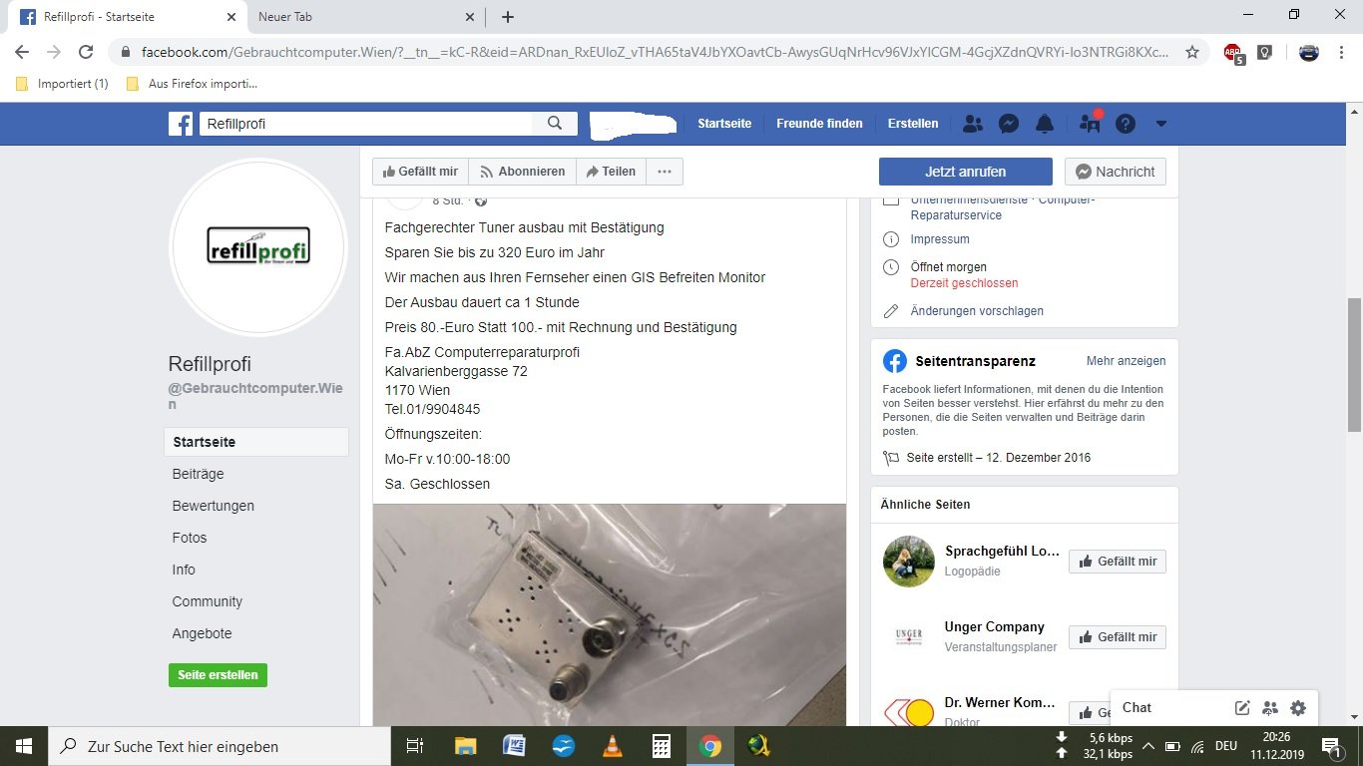The width and height of the screenshot is (1363, 766).
Task: Open the groups icon with red dot
Action: 1090,123
